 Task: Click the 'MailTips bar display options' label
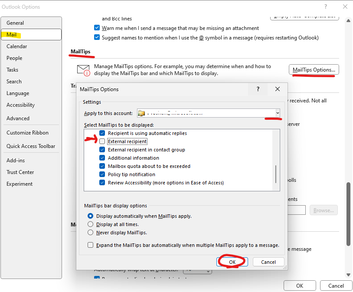pyautogui.click(x=115, y=206)
